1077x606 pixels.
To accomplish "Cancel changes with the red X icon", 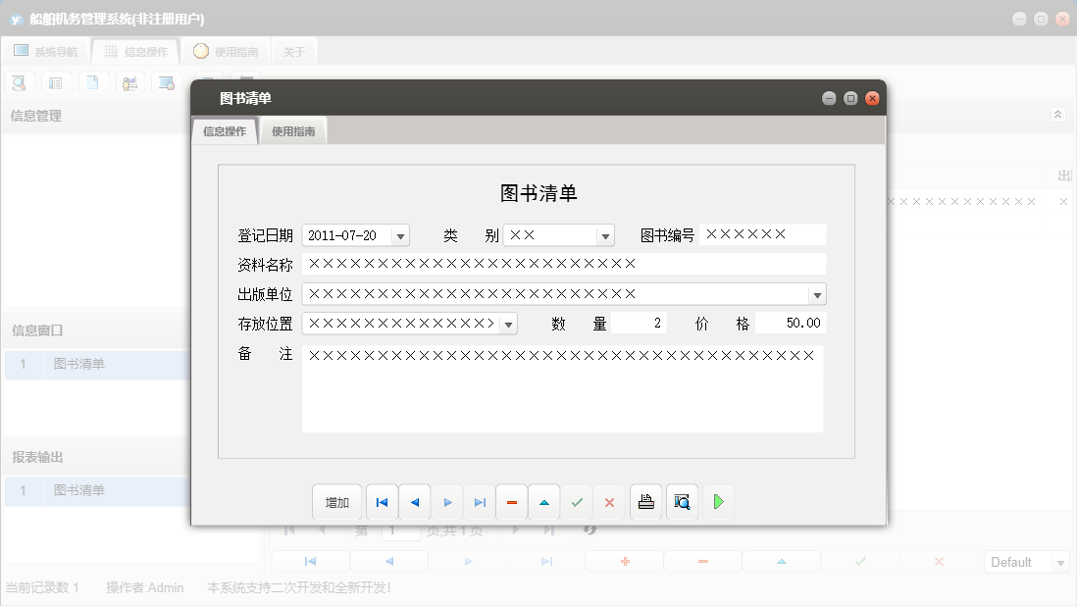I will 609,501.
